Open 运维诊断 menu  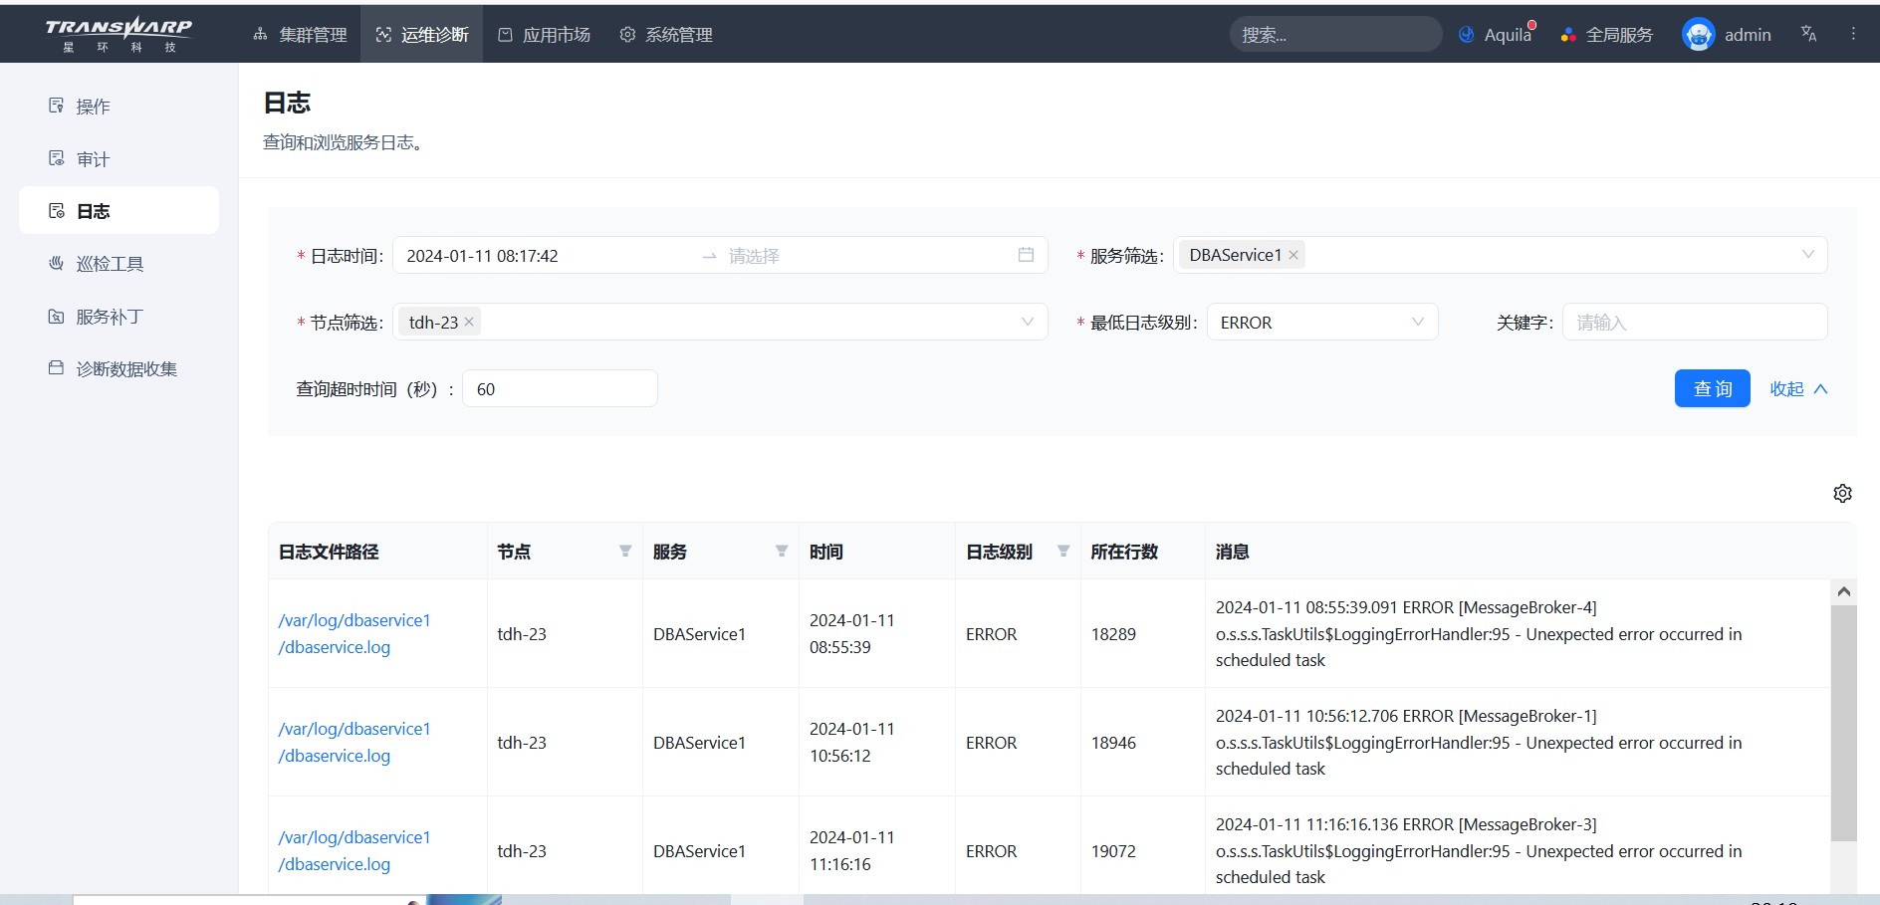422,35
